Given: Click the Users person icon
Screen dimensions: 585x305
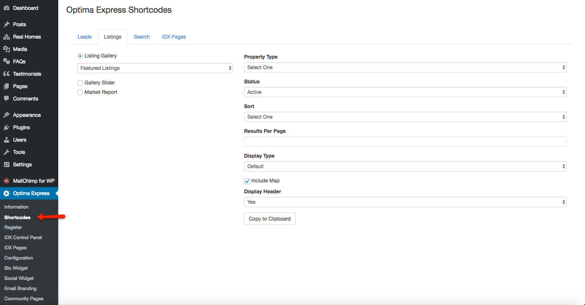Looking at the screenshot, I should [7, 140].
